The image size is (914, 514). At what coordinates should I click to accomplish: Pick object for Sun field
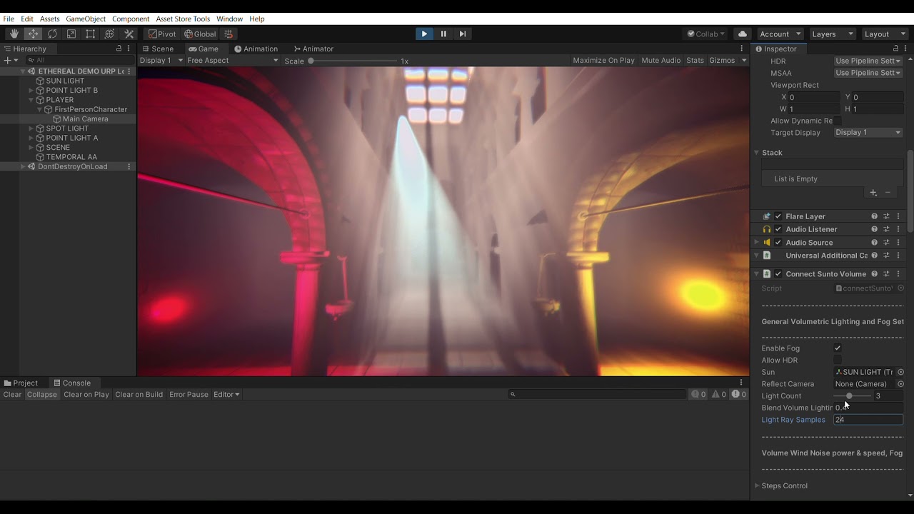900,372
